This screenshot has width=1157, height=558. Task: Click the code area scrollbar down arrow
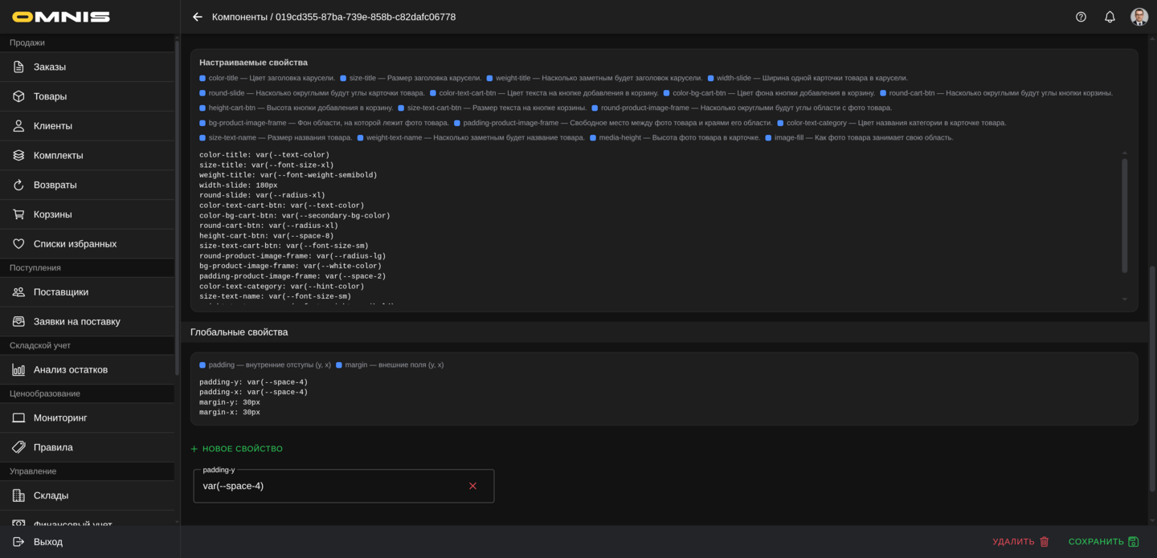(x=1124, y=299)
